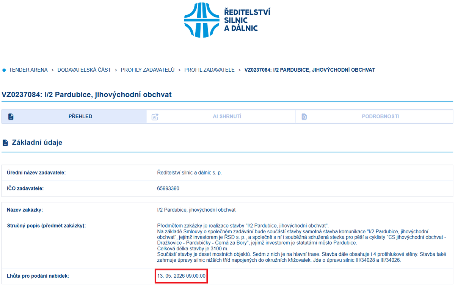Click the AI sparkle icon on AI SHRNUTÍ tab
Screen dimensions: 455x286
pos(155,117)
